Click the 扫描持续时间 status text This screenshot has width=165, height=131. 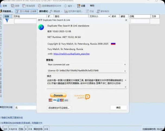154,129
